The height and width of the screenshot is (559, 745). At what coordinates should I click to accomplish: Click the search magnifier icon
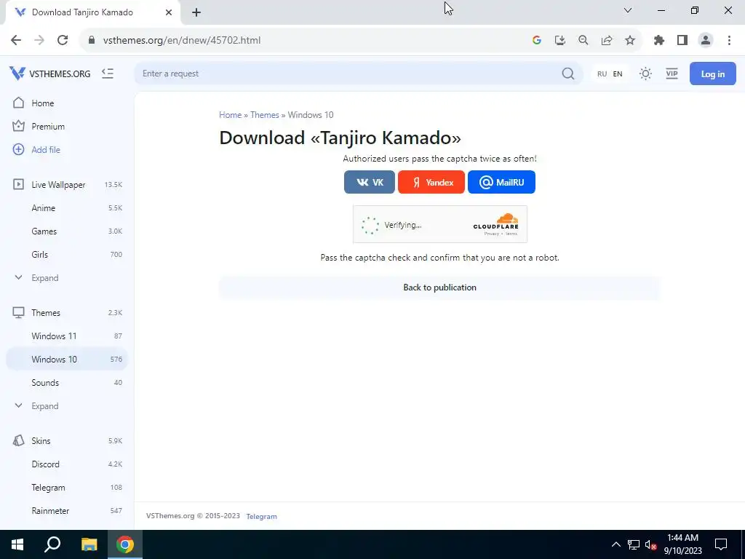point(567,74)
